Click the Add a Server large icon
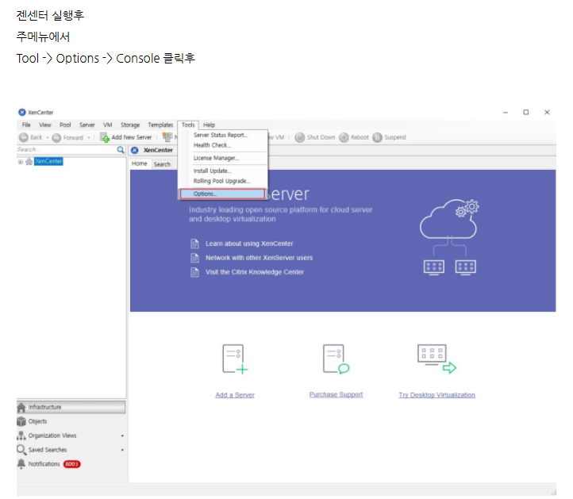The width and height of the screenshot is (573, 499). pyautogui.click(x=235, y=359)
